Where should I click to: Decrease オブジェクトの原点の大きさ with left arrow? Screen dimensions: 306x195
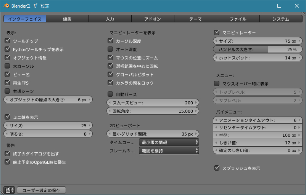point(6,100)
